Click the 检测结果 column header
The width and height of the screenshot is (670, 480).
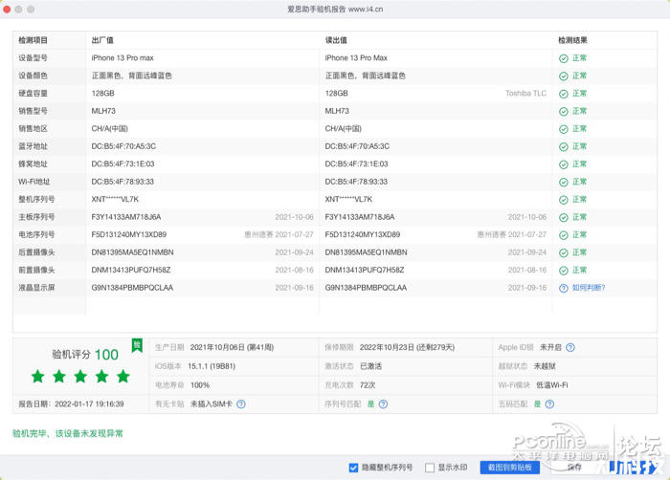572,40
